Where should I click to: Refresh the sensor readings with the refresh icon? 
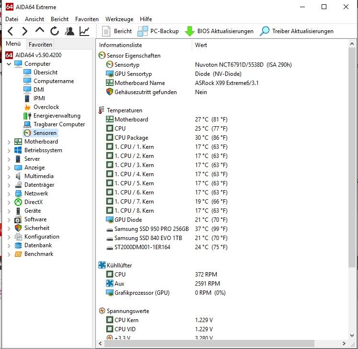tap(55, 31)
